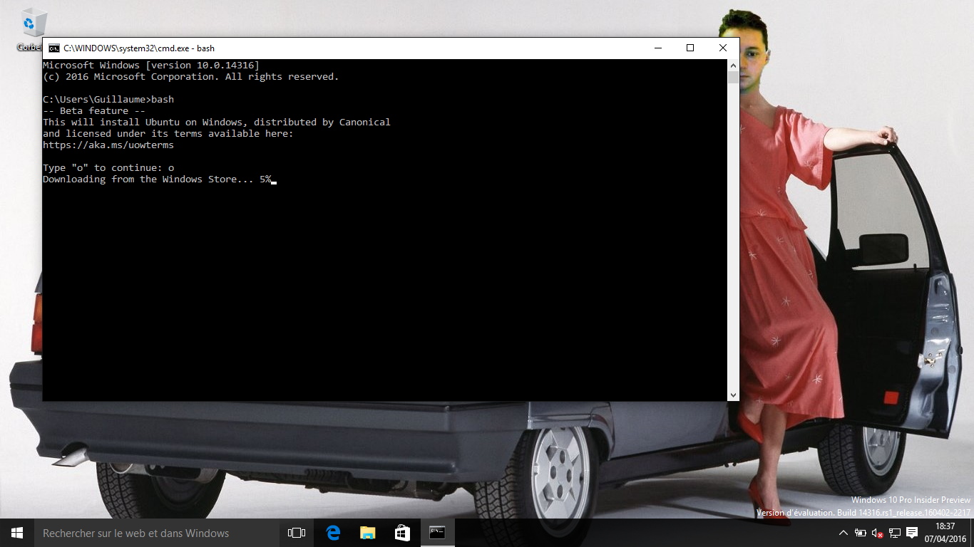
Task: Open the Windows Start menu
Action: 17,533
